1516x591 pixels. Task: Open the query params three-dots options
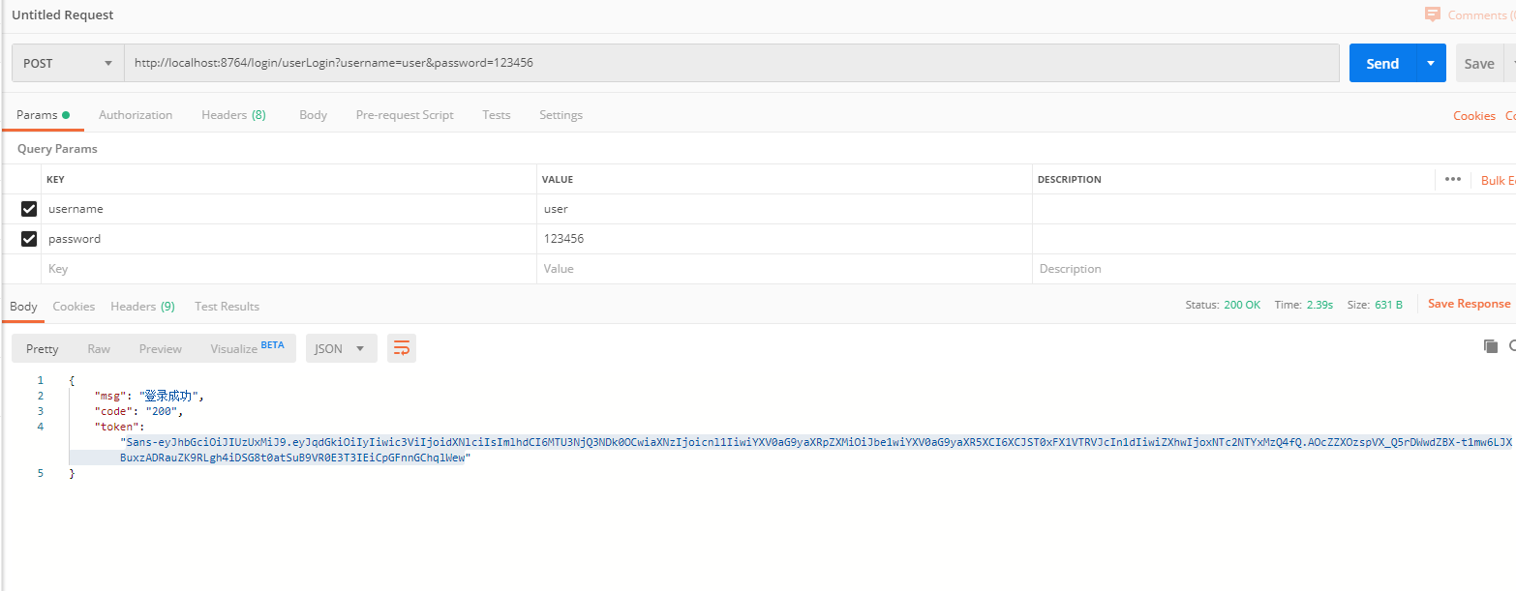(x=1452, y=179)
